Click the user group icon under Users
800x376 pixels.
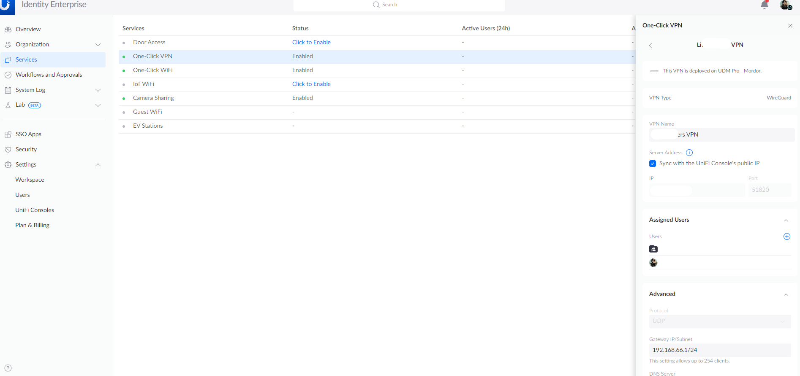pyautogui.click(x=653, y=249)
